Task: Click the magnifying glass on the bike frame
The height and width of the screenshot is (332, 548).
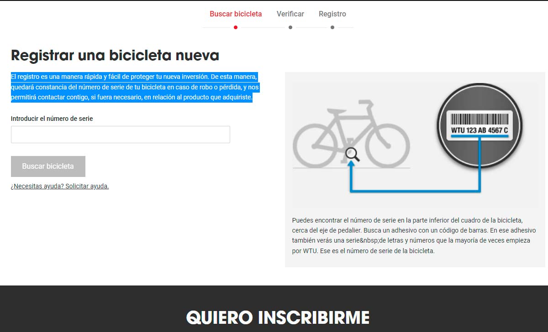Action: point(352,155)
